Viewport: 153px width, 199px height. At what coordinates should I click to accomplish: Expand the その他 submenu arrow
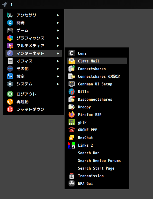(x=58, y=69)
